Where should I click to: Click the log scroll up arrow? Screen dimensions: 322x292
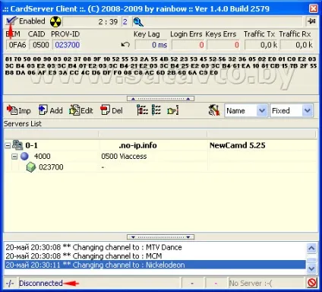point(311,248)
